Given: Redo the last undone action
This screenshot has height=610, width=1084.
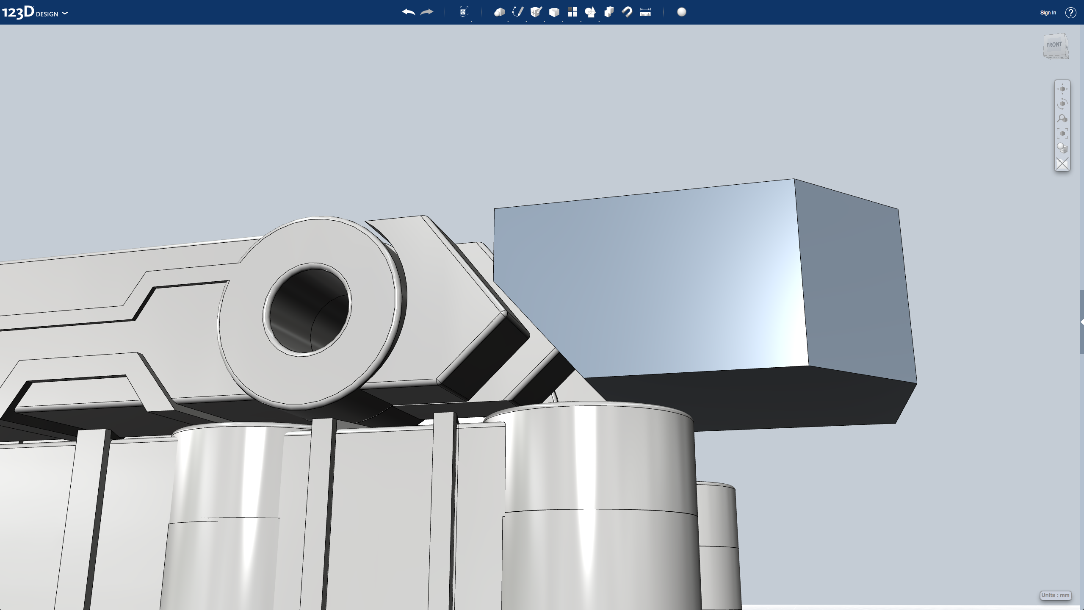Looking at the screenshot, I should [427, 12].
